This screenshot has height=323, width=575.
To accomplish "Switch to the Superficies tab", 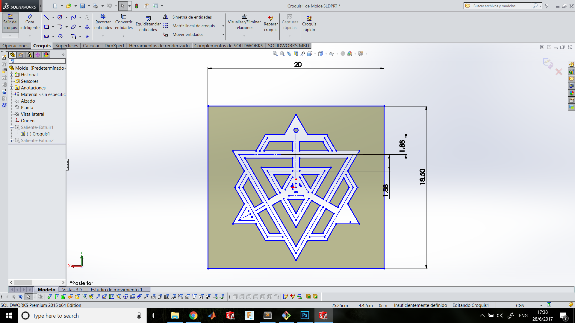I will pos(66,46).
